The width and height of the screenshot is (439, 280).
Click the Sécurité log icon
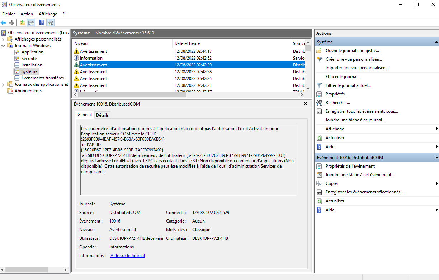(x=17, y=59)
